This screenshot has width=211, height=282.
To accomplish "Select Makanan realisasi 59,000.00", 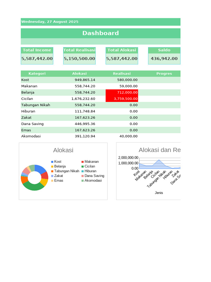I will [122, 86].
